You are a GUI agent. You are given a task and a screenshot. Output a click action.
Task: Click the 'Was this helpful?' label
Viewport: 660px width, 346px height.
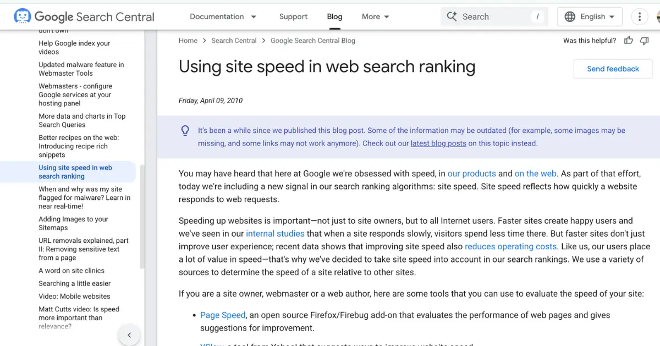[590, 41]
